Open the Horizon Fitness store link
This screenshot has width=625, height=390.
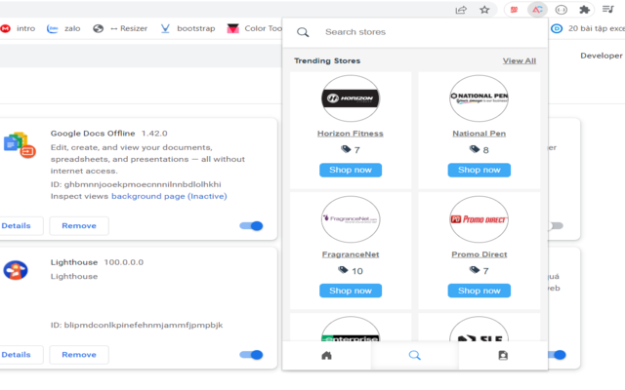pos(351,134)
